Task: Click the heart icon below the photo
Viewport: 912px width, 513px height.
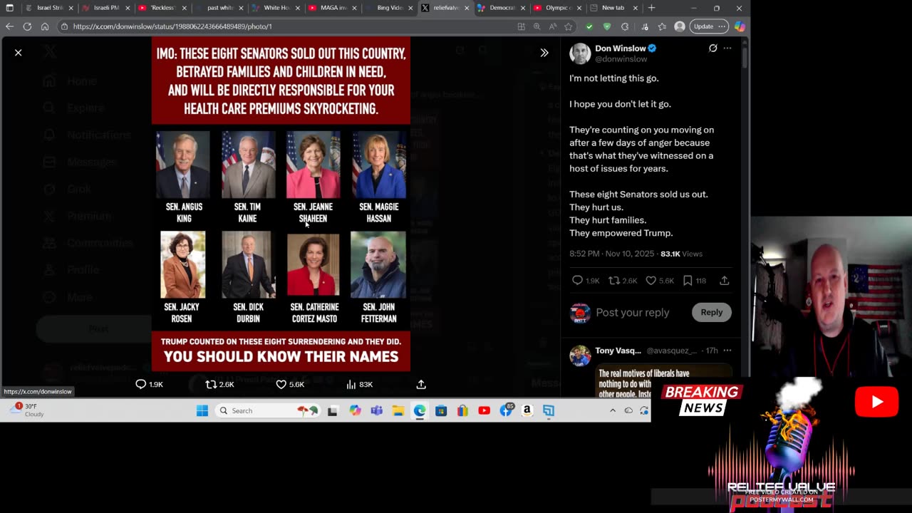Action: [281, 384]
